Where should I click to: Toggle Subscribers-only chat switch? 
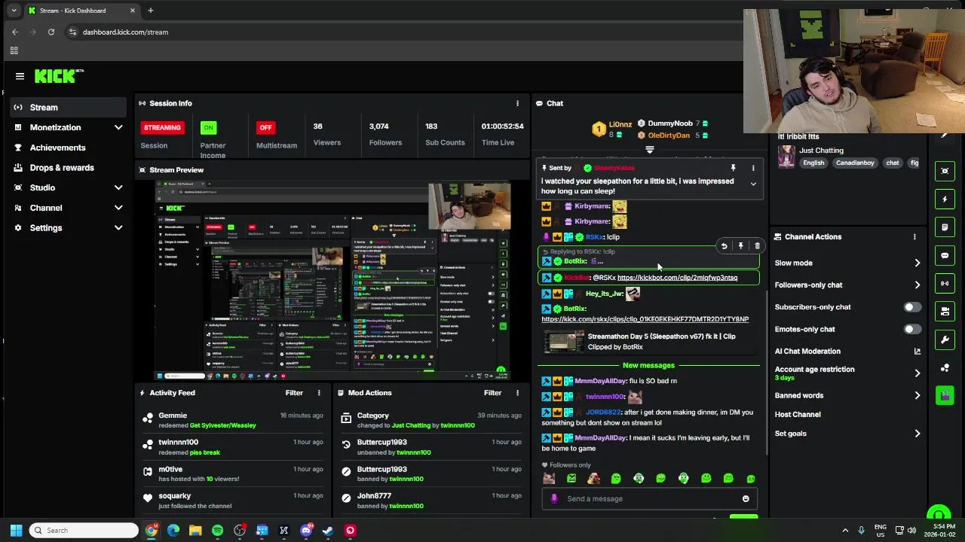point(911,307)
